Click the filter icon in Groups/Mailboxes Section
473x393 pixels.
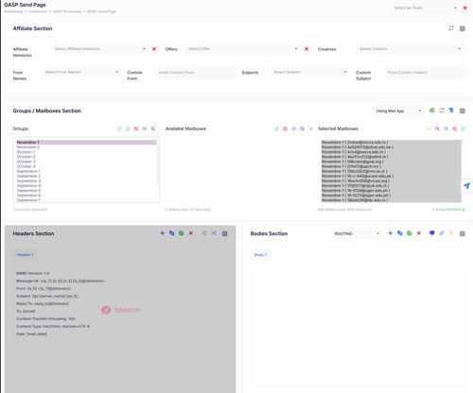(x=451, y=111)
